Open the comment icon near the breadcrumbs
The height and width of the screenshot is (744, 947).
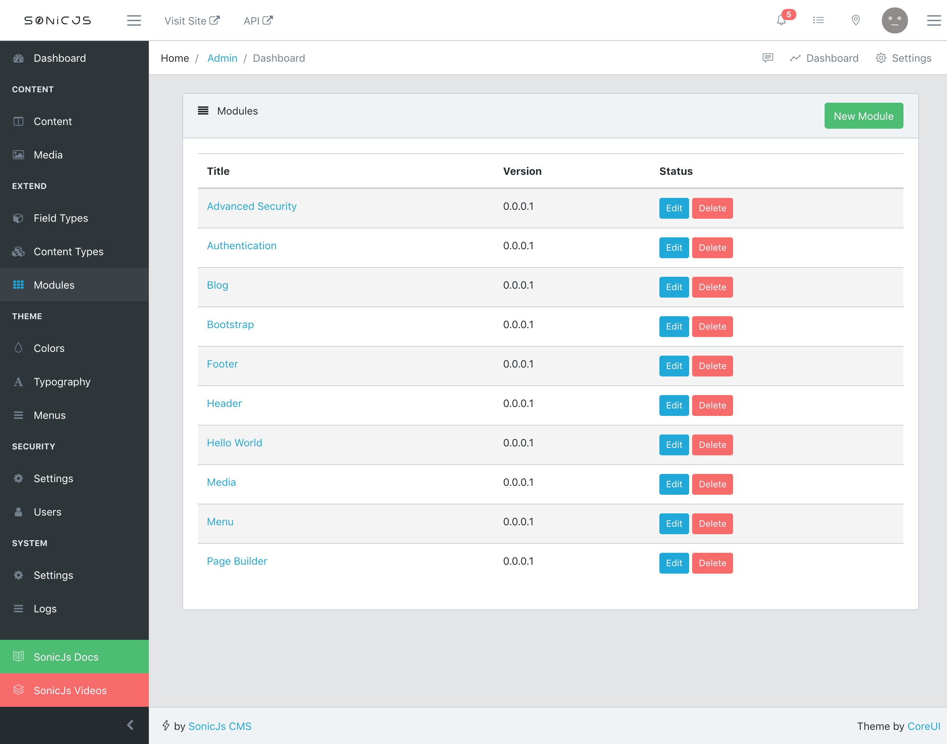click(x=768, y=58)
